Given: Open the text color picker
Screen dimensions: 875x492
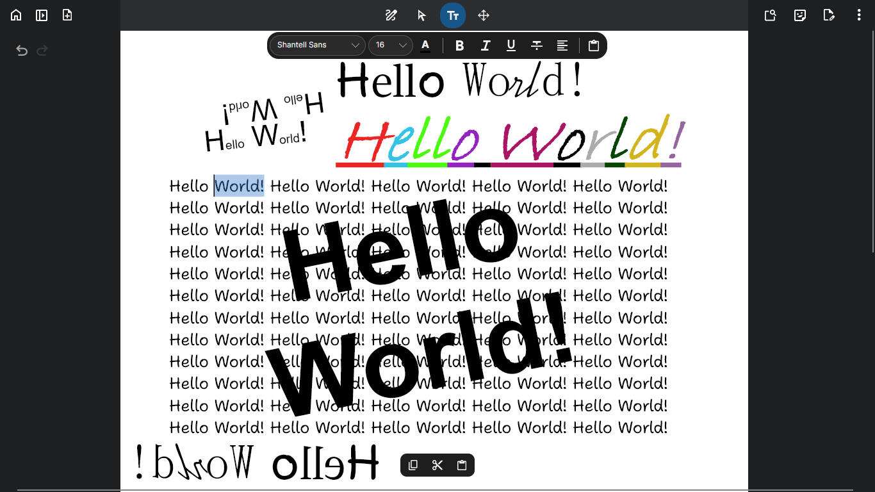Looking at the screenshot, I should 425,45.
